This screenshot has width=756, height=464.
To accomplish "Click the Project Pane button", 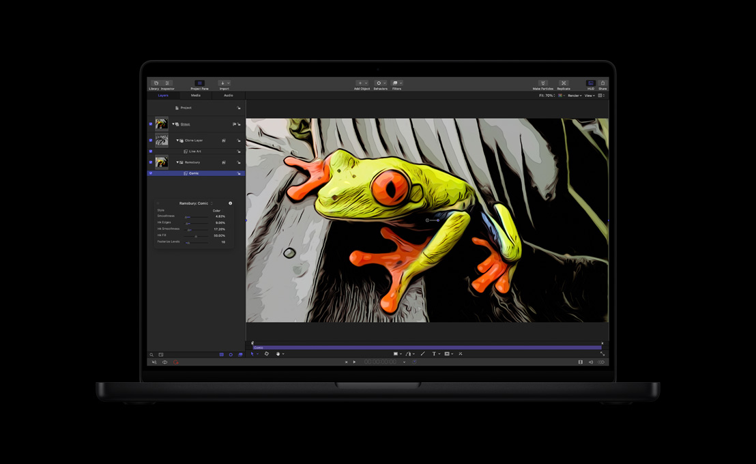I will (199, 82).
